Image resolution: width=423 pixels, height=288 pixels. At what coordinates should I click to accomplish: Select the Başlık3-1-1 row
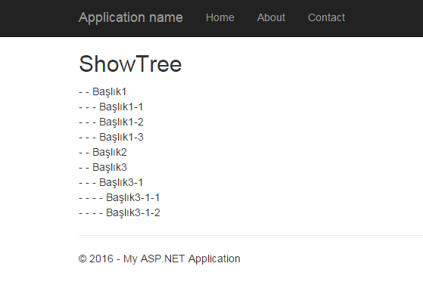click(120, 197)
